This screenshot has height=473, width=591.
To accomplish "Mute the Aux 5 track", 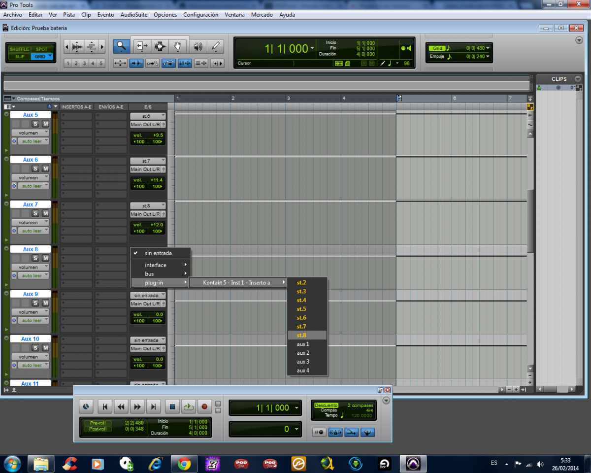I will (x=45, y=124).
